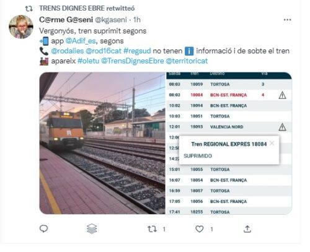The height and width of the screenshot is (252, 310).
Task: Retweet using the retweet arrows icon
Action: coord(152,229)
